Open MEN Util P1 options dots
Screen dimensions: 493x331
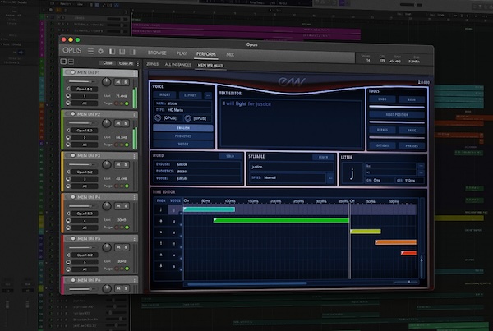point(134,73)
